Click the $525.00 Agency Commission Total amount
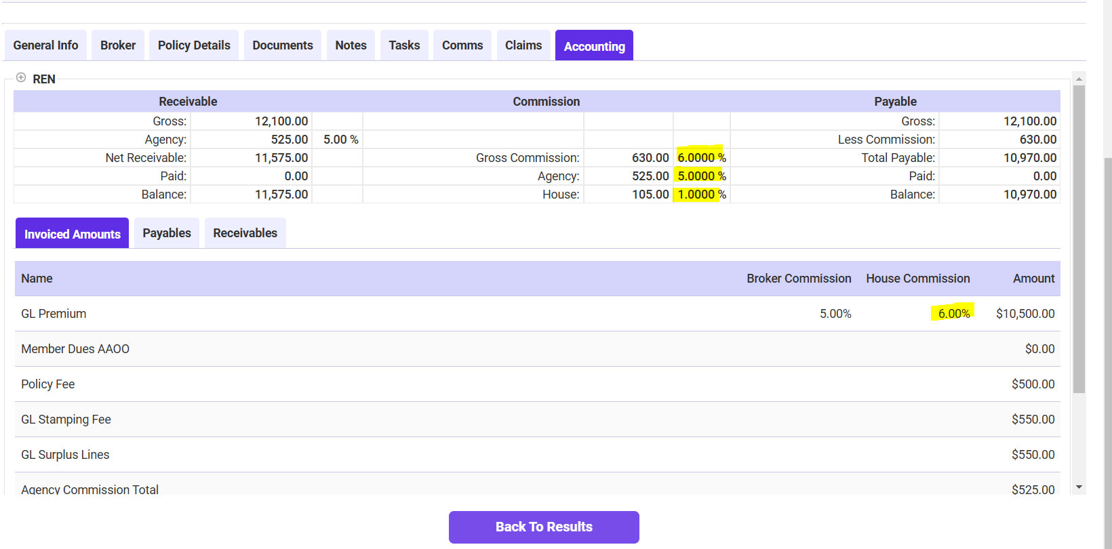The image size is (1112, 549). pyautogui.click(x=1033, y=489)
